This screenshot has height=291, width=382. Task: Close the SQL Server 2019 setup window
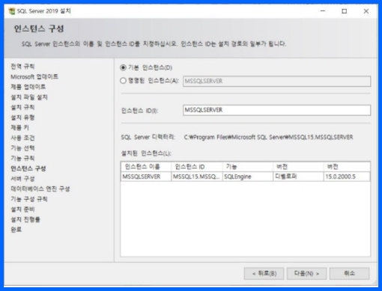tap(366, 11)
